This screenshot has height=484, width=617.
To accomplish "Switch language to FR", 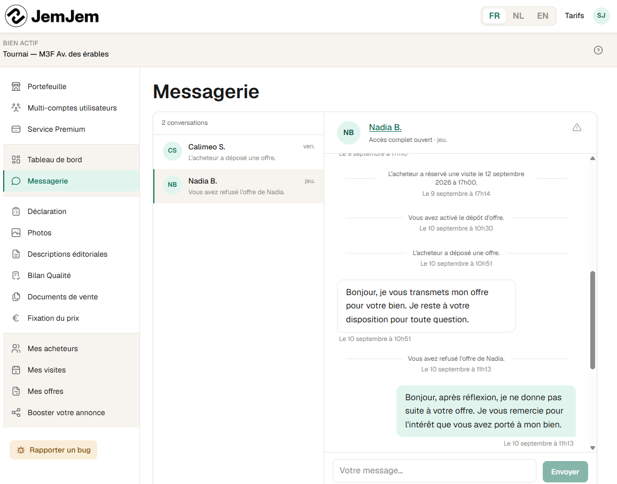I will [494, 15].
